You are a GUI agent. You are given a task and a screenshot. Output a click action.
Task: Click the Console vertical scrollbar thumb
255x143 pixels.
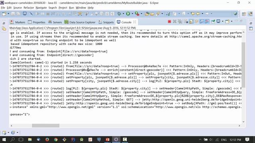point(243,65)
